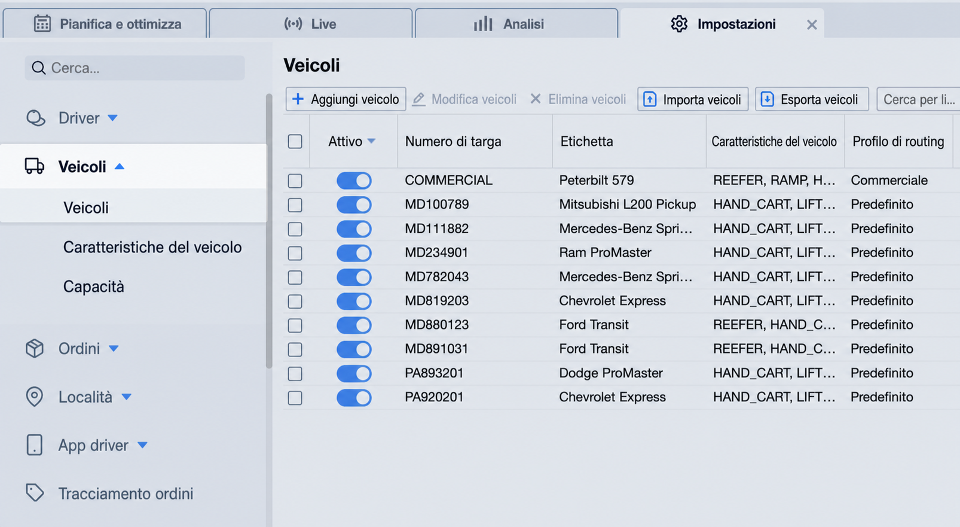
Task: Switch to Pianifica e ottimizza tab
Action: (105, 23)
